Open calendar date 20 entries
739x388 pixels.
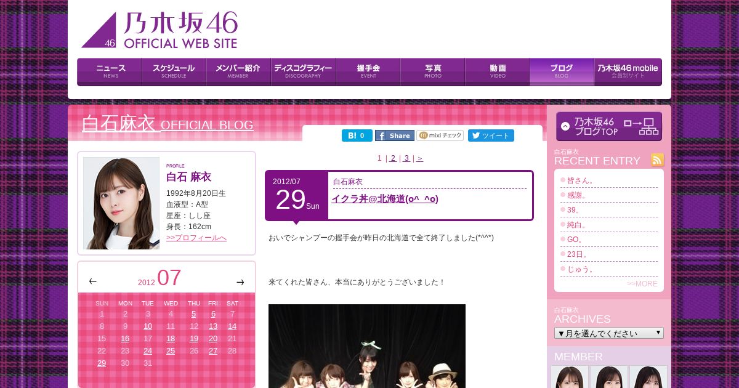[213, 339]
